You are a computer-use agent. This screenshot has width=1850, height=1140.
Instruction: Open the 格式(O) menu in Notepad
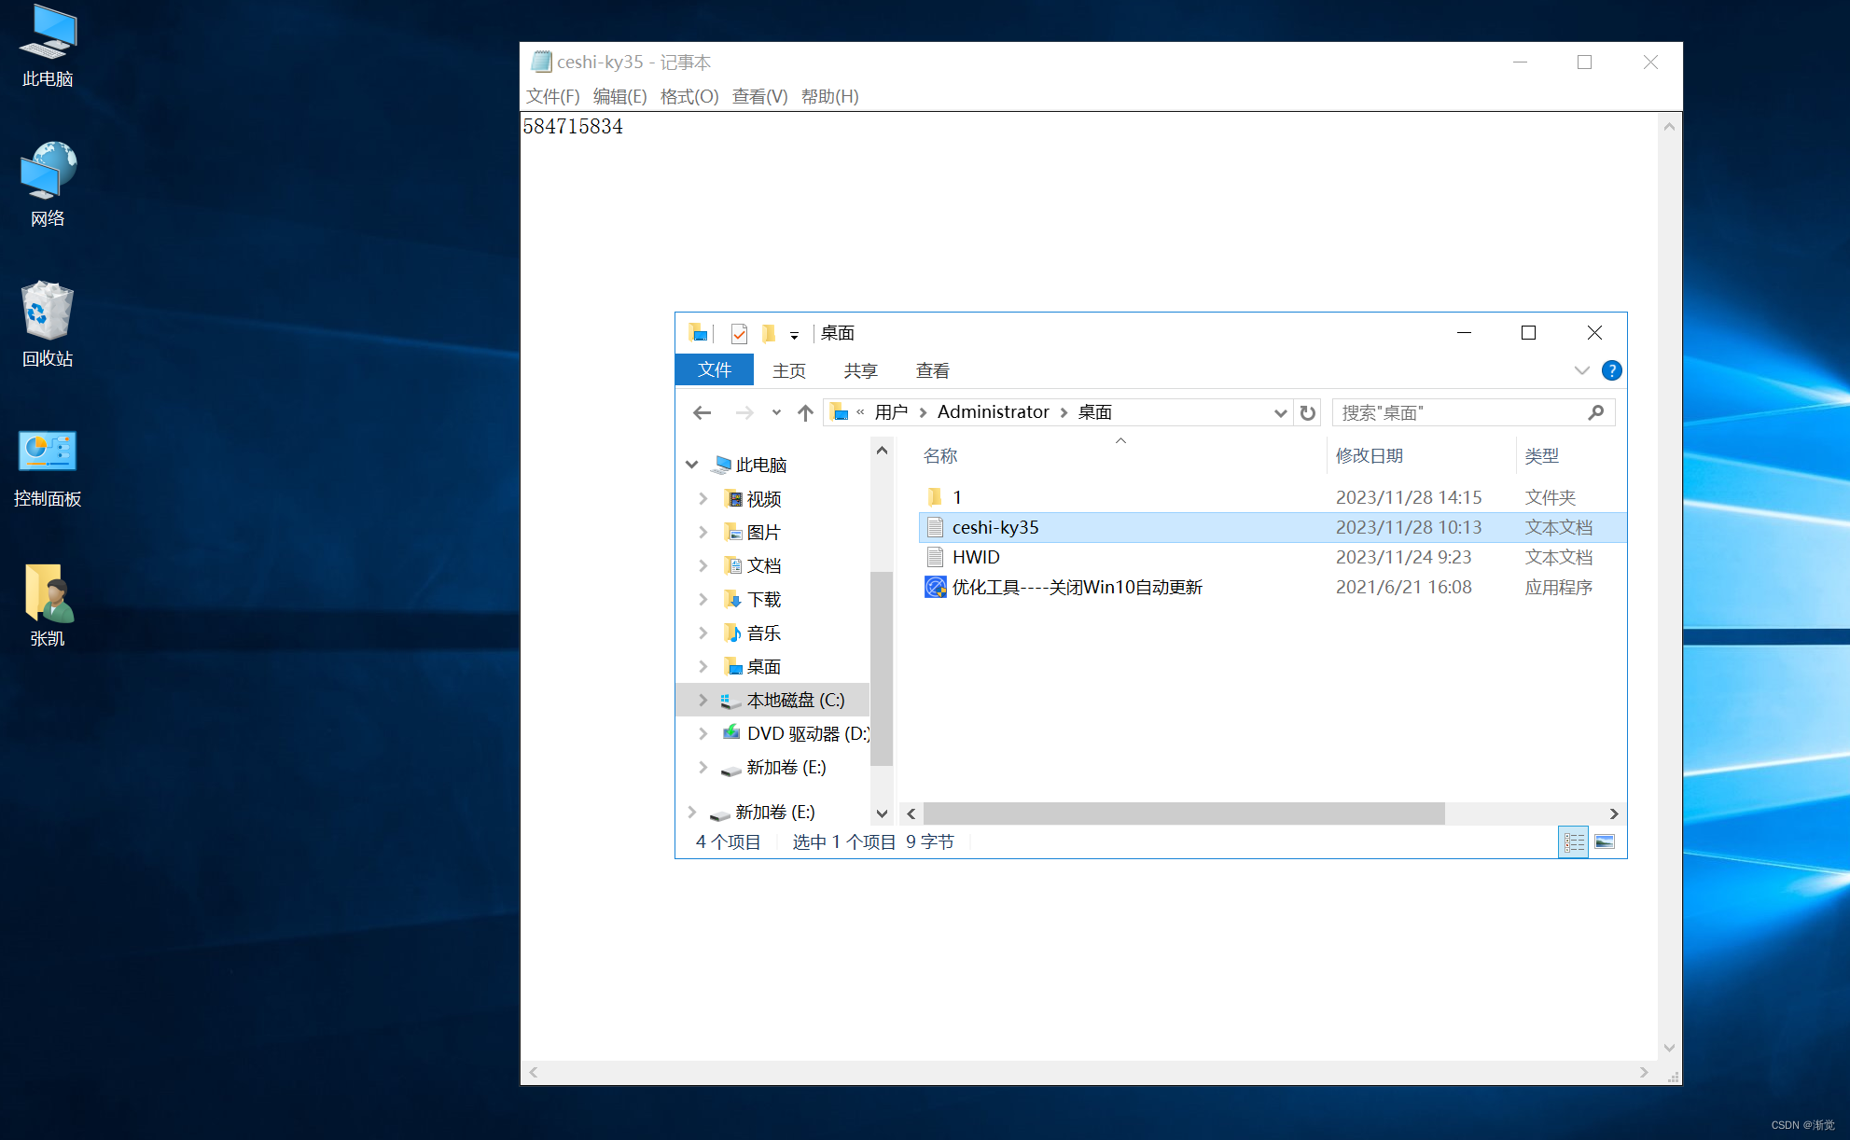click(689, 96)
